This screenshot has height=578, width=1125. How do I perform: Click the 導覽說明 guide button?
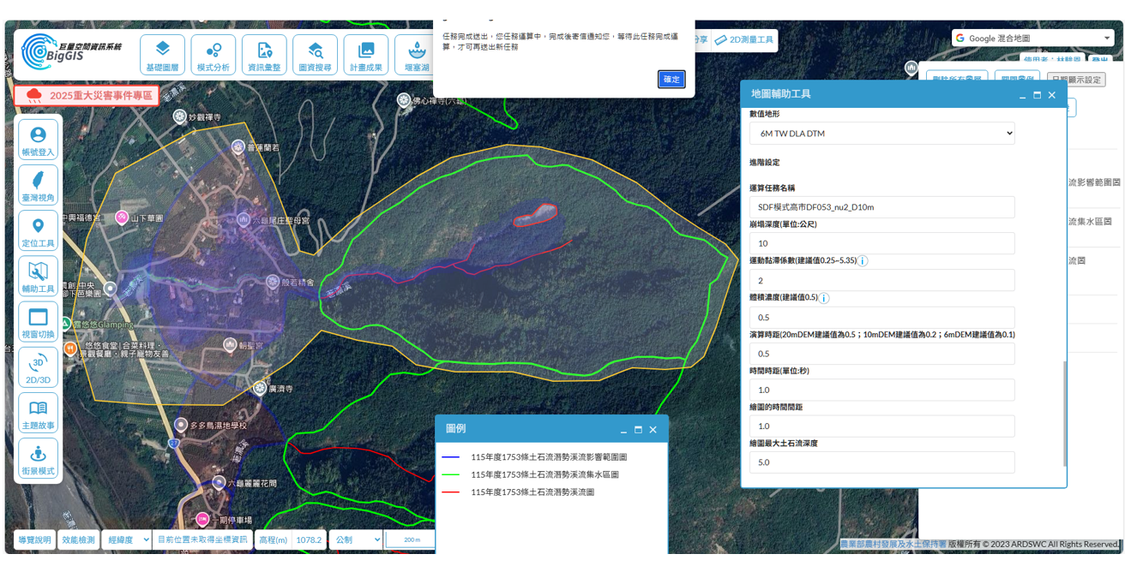click(x=35, y=539)
